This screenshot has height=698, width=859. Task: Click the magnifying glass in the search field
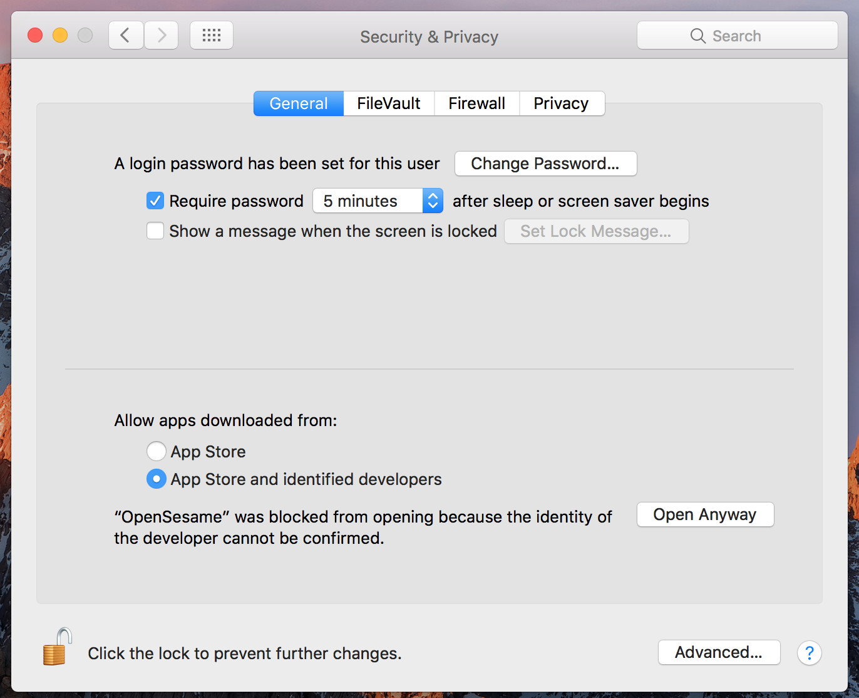pyautogui.click(x=697, y=36)
